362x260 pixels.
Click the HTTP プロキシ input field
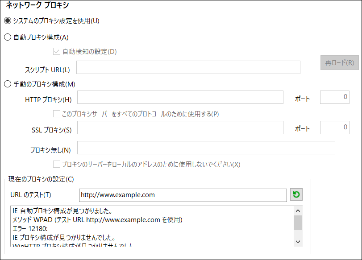pos(179,97)
